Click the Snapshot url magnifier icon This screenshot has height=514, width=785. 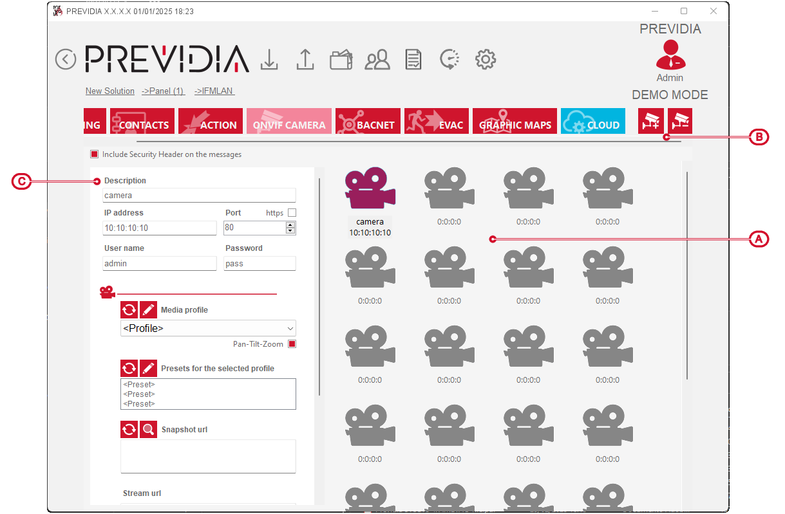coord(149,430)
